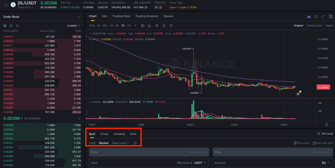Open the Chart tab

pyautogui.click(x=93, y=16)
